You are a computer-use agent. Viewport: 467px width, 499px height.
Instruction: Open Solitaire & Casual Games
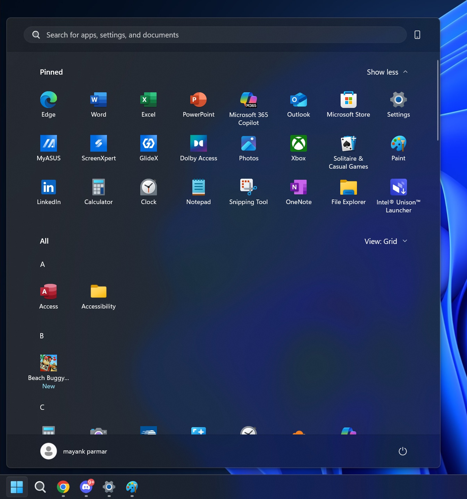349,152
